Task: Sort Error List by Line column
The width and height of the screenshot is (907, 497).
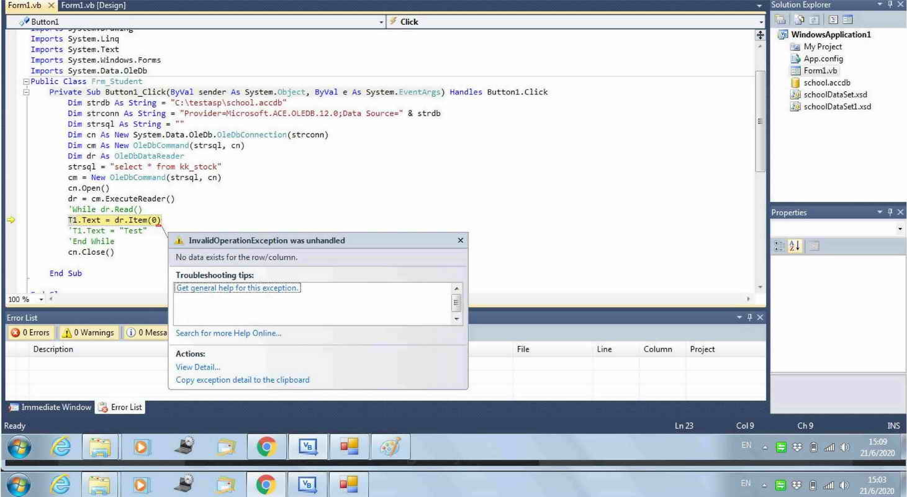Action: coord(605,349)
